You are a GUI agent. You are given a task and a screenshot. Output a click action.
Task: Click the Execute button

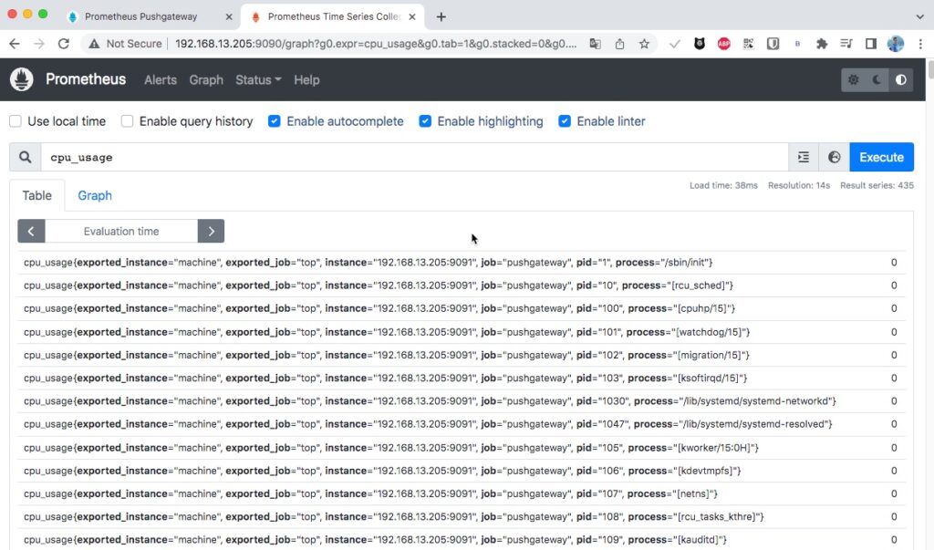882,157
